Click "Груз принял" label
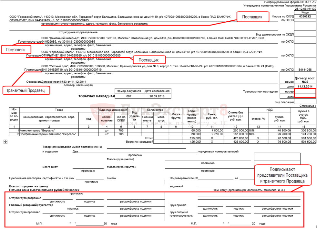This screenshot has width=317, height=229. point(178,205)
